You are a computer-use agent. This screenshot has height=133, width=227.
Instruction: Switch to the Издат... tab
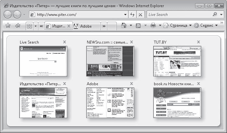coord(58,26)
